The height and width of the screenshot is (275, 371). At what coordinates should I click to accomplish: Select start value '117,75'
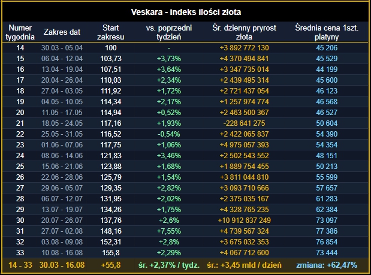[111, 145]
